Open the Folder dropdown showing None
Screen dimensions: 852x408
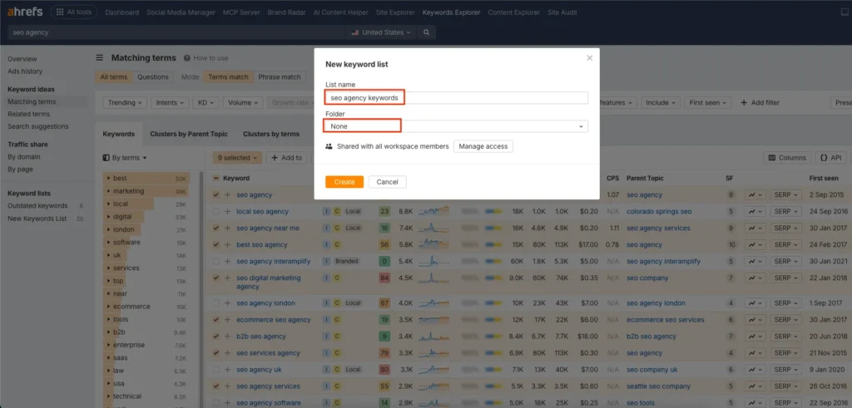[457, 126]
